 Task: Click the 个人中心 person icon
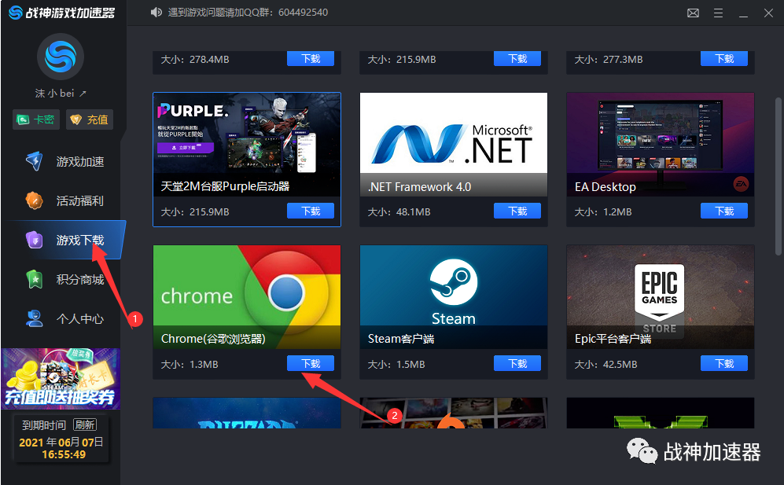coord(34,318)
